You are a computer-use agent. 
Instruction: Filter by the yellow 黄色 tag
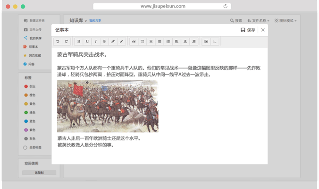coord(30,104)
